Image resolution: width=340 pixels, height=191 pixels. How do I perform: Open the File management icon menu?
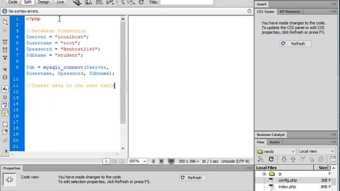coord(99,2)
